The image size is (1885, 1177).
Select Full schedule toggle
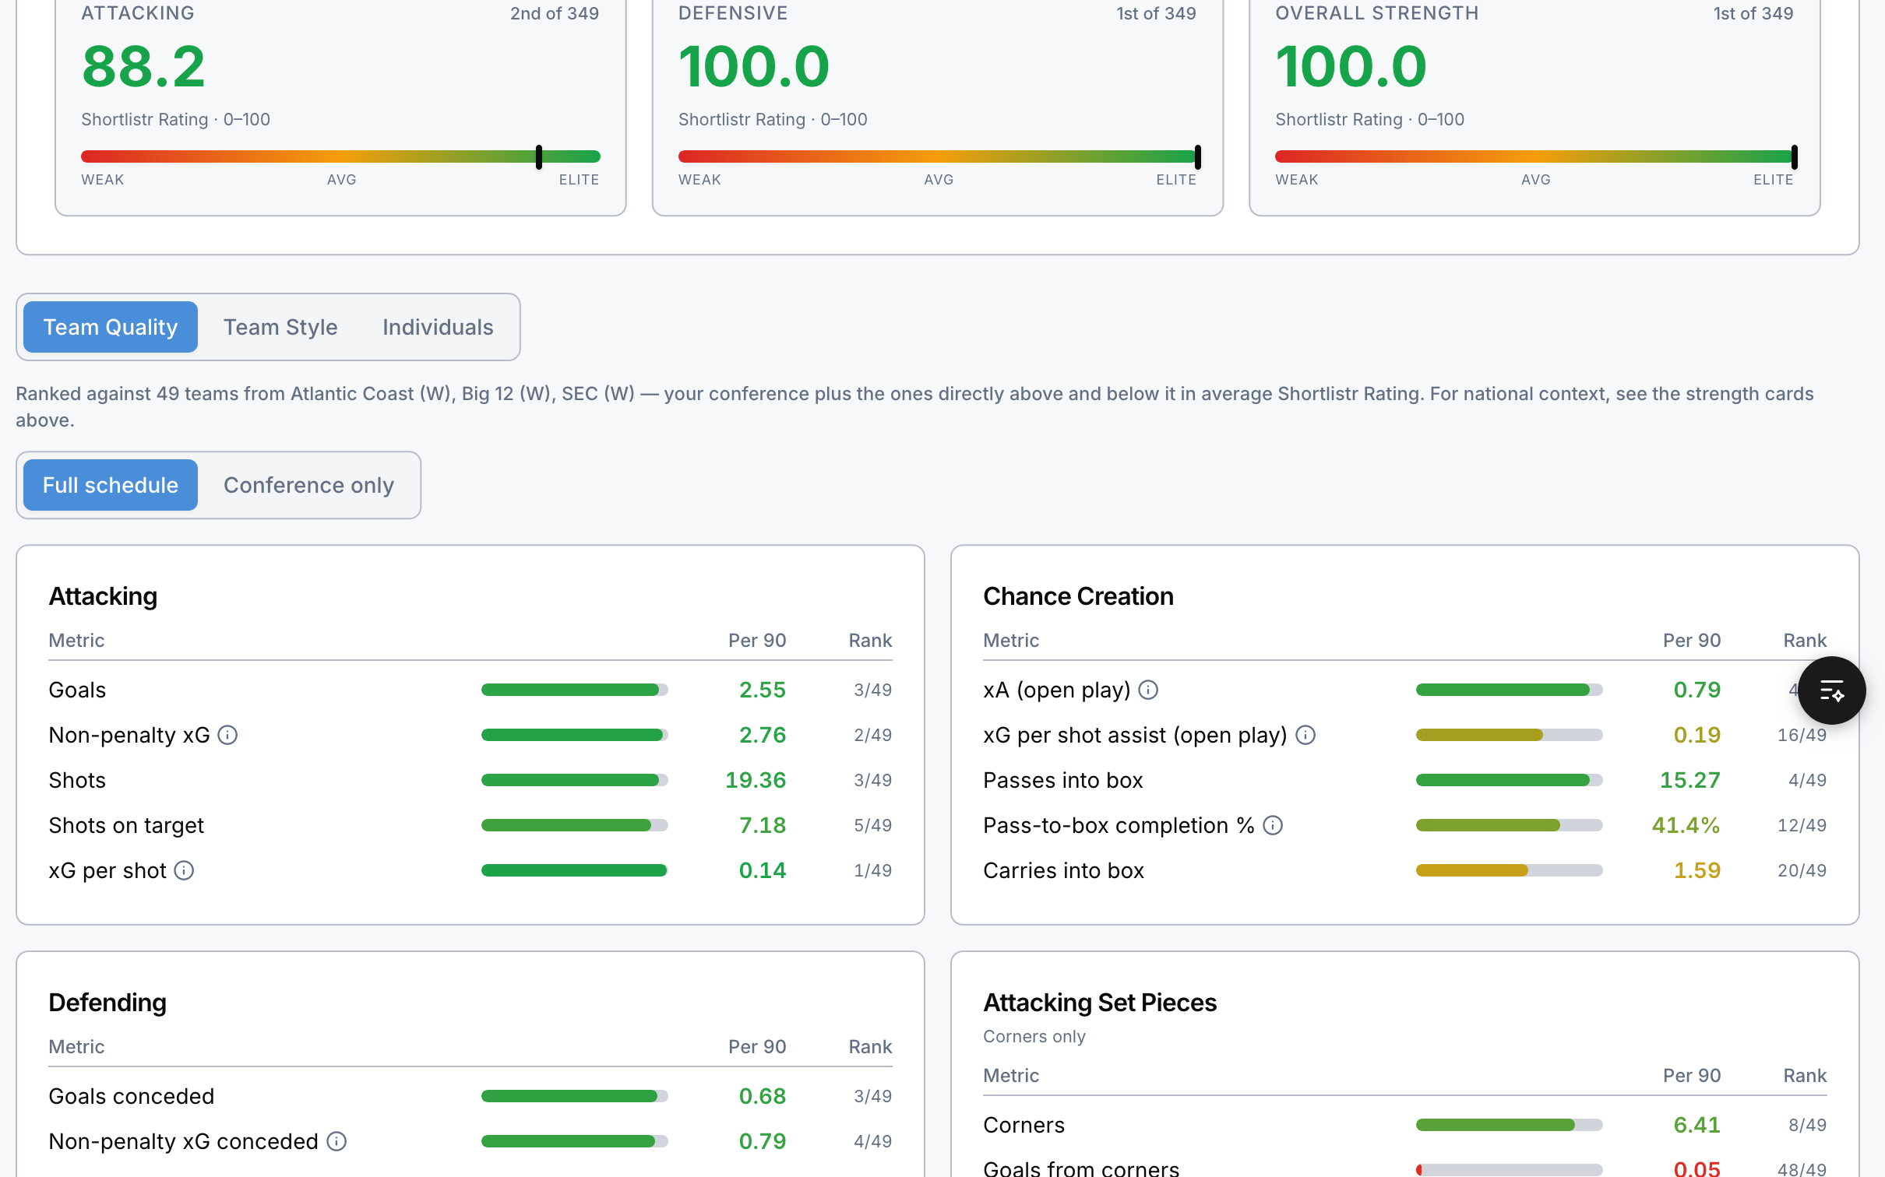tap(111, 485)
